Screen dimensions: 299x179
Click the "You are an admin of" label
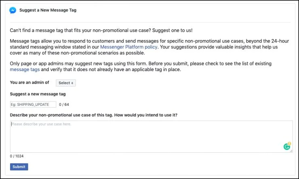coord(29,82)
